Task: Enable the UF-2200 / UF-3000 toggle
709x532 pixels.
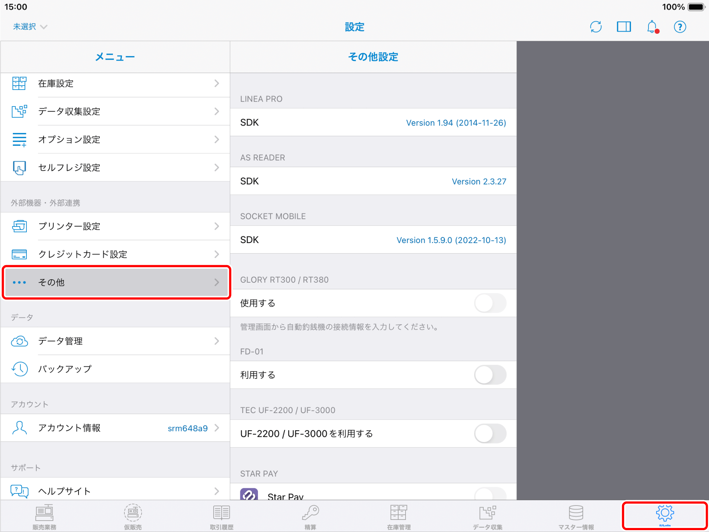Action: 490,434
